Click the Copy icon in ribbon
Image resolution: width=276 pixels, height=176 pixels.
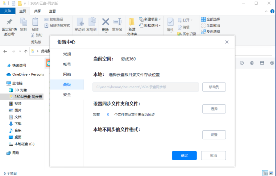[x=23, y=22]
